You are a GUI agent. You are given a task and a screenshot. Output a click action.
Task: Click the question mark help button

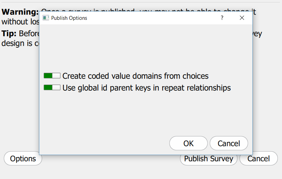222,18
